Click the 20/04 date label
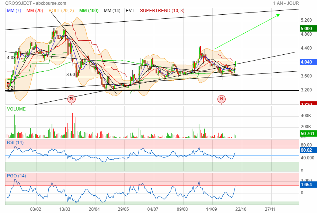This screenshot has width=317, height=213. click(94, 209)
